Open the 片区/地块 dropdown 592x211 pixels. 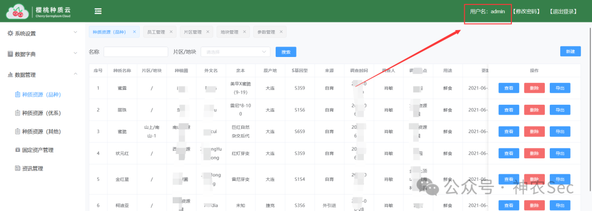point(236,52)
